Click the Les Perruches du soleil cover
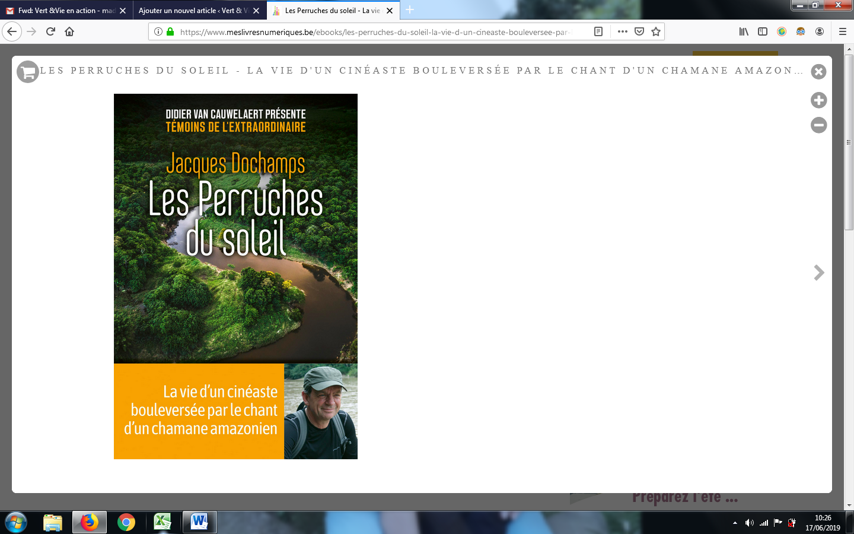The height and width of the screenshot is (534, 854). (235, 276)
